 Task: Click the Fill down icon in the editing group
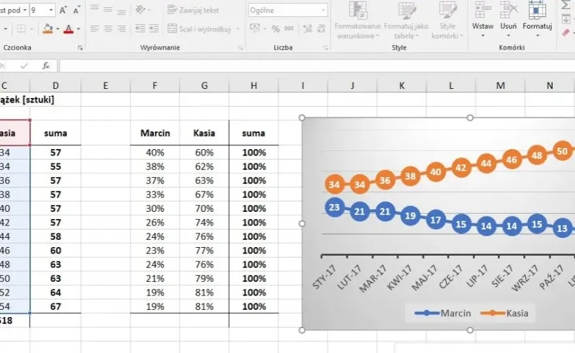(566, 18)
